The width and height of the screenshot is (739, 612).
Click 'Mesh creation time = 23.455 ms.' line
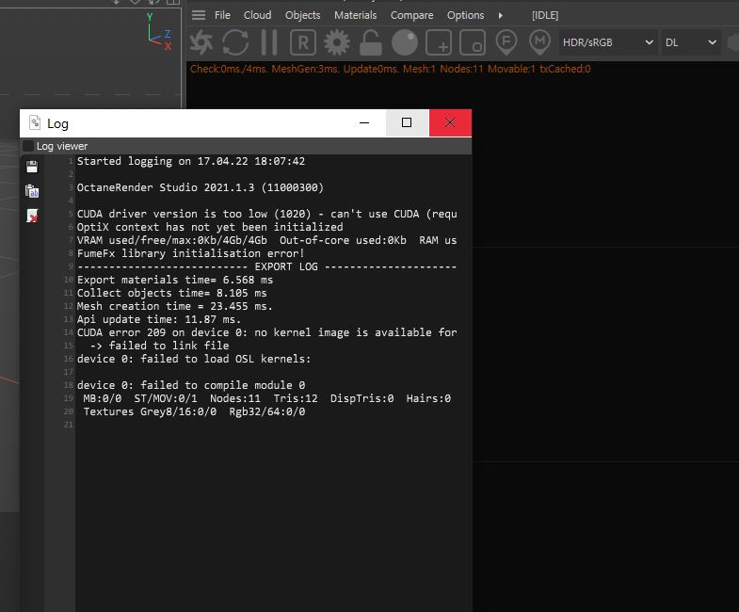(175, 307)
